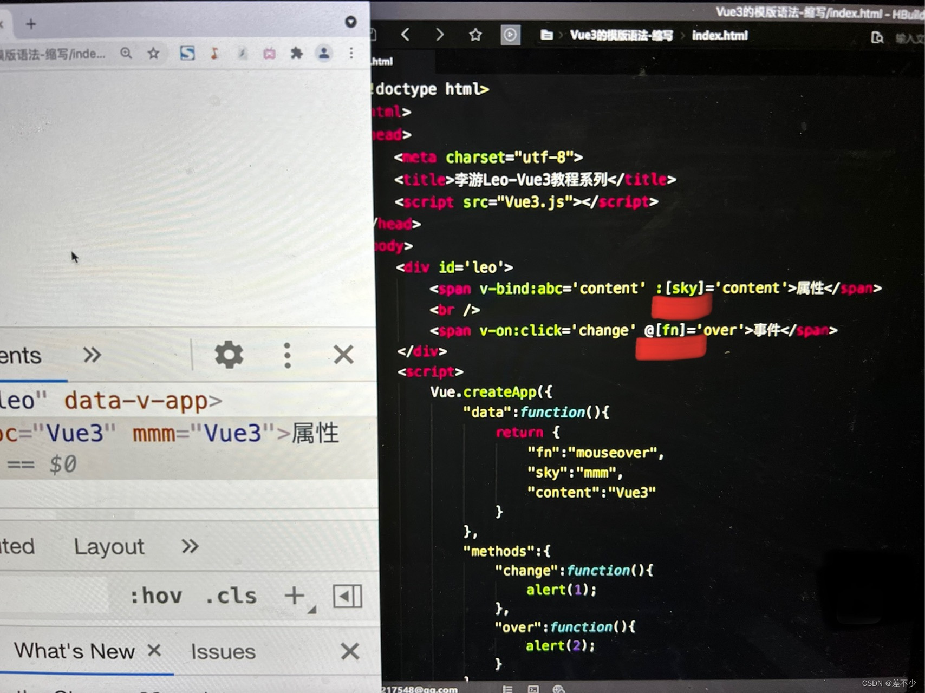Image resolution: width=925 pixels, height=693 pixels.
Task: Toggle the :hov element state panel
Action: click(x=156, y=596)
